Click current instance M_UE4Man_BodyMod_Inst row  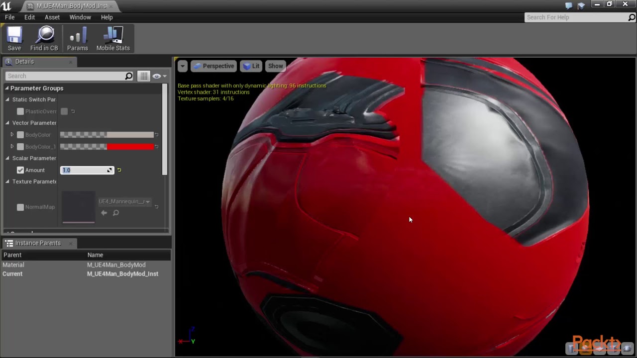tap(86, 274)
